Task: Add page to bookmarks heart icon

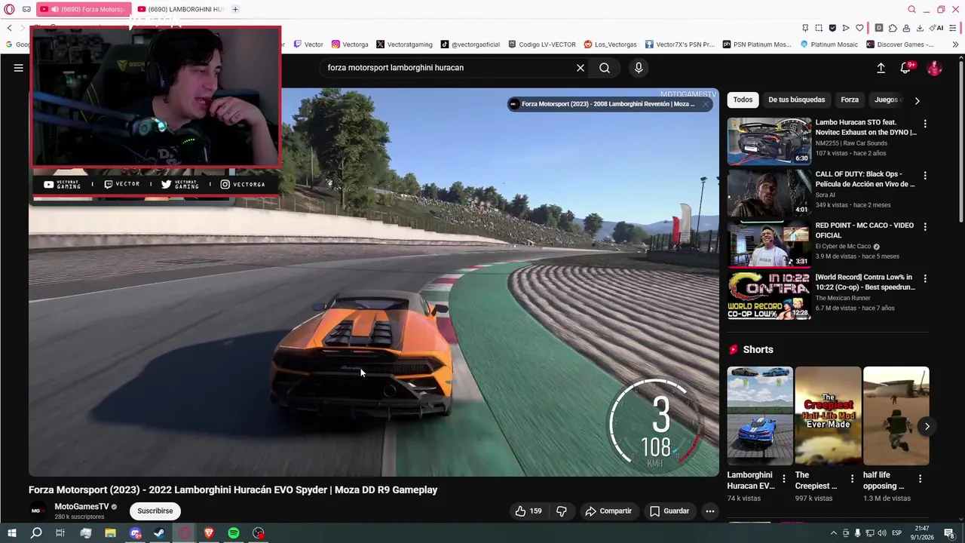Action: coord(859,28)
